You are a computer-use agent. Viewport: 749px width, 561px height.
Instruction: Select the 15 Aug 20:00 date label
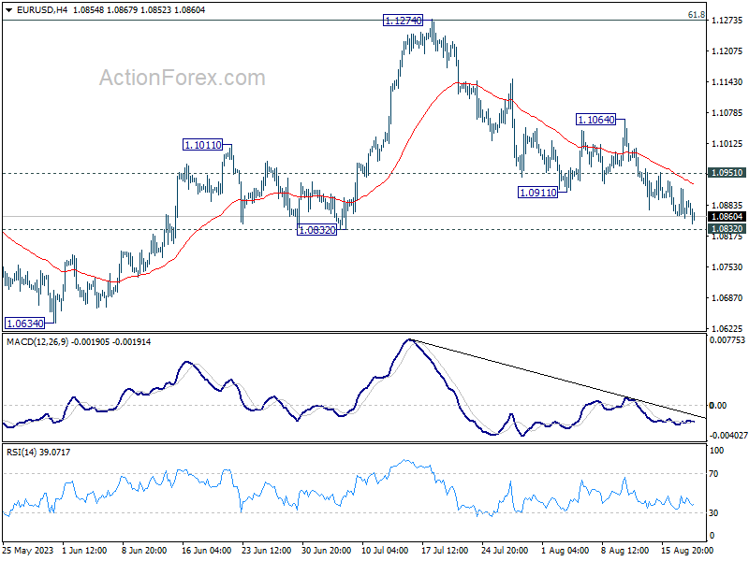click(687, 551)
